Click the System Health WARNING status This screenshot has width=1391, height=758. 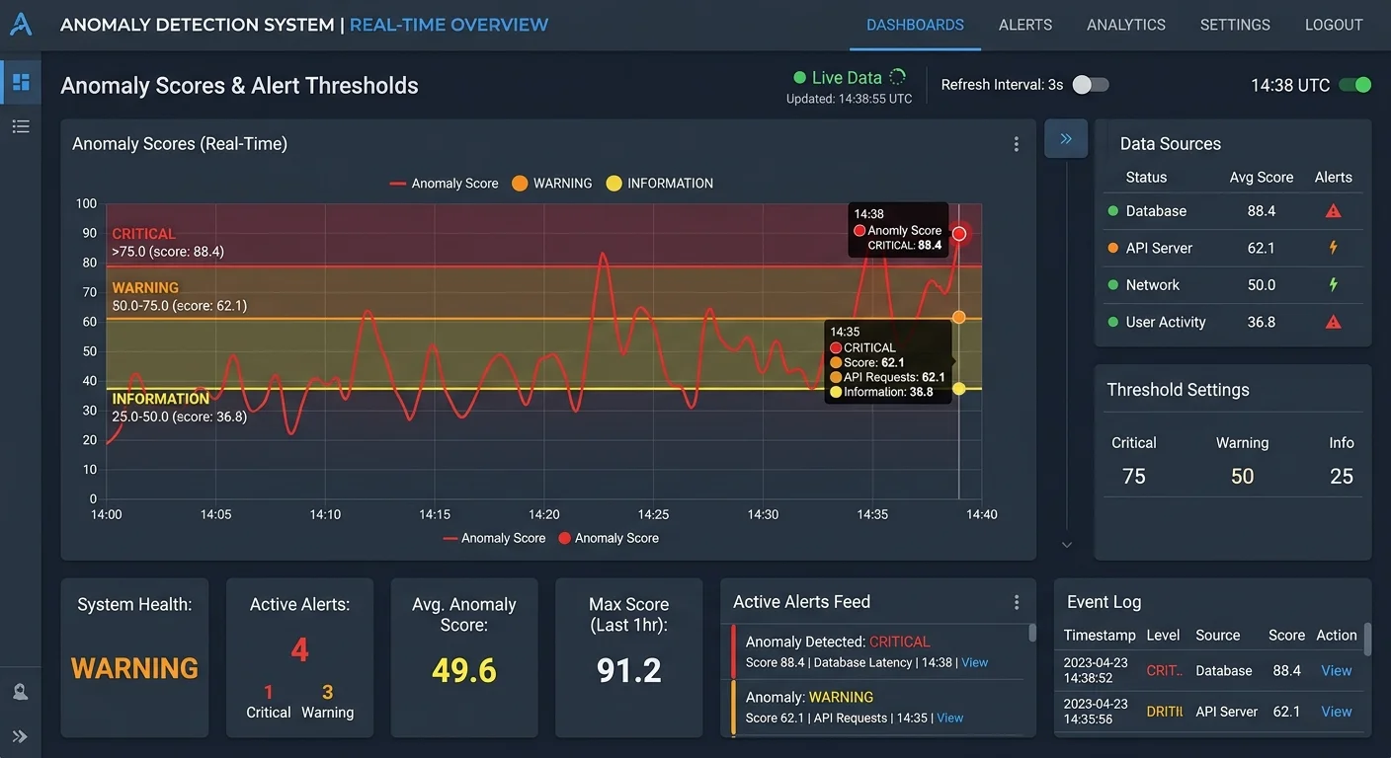134,669
